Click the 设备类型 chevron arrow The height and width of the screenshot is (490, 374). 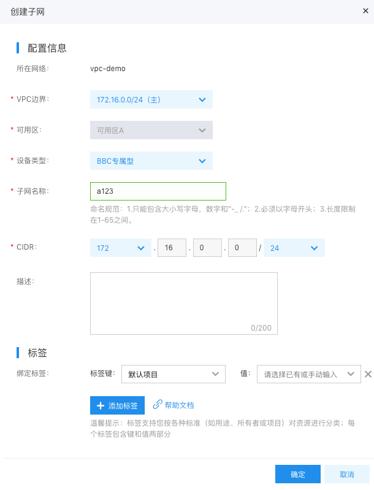coord(202,161)
